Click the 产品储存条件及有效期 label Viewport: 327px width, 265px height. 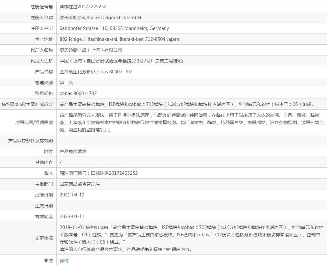pos(30,141)
